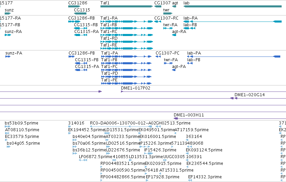Select the EC33579.5prime EST arrow
This screenshot has width=286, height=182.
6,140
